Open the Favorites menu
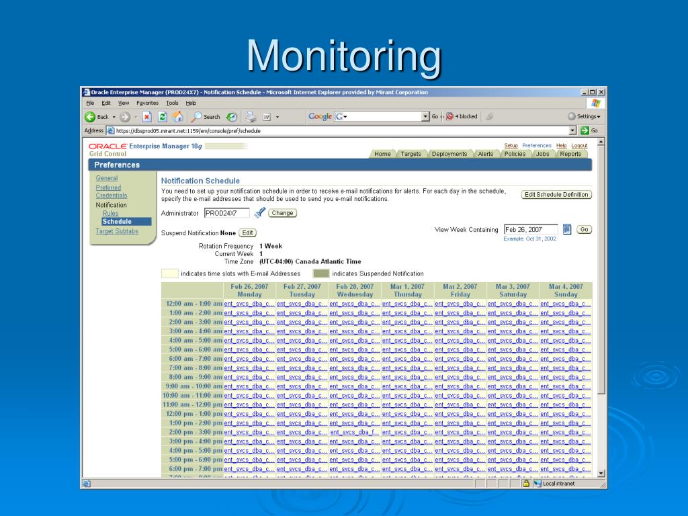The width and height of the screenshot is (688, 516). coord(147,103)
